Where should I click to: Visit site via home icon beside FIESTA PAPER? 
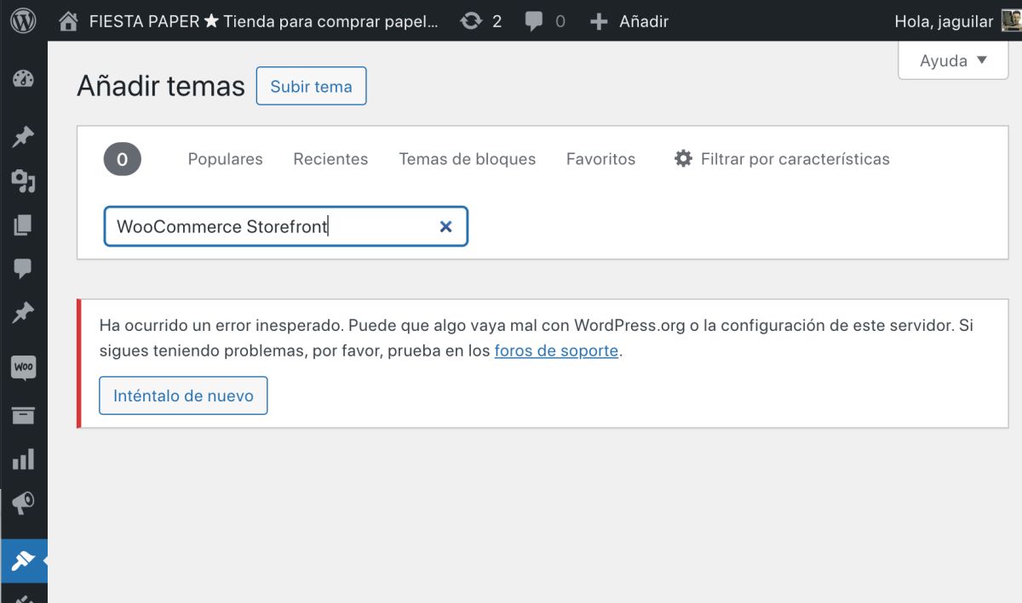67,20
